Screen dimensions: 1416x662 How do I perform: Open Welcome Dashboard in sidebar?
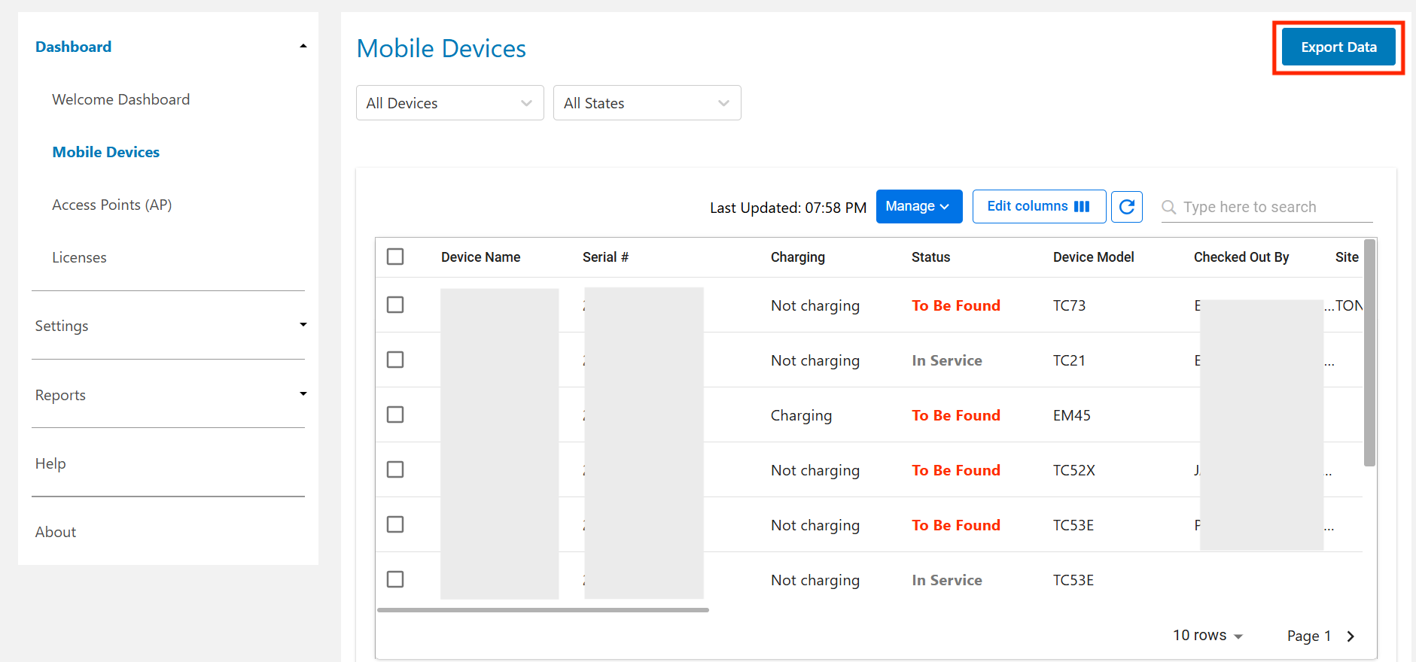[x=121, y=99]
